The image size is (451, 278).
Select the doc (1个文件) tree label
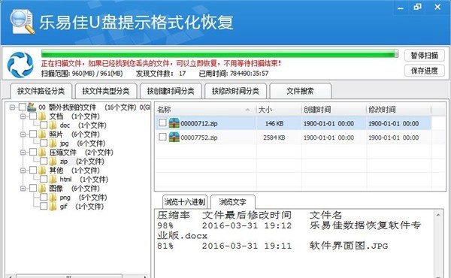[83, 125]
